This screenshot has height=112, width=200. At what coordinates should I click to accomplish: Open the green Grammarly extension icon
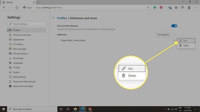(x=155, y=7)
